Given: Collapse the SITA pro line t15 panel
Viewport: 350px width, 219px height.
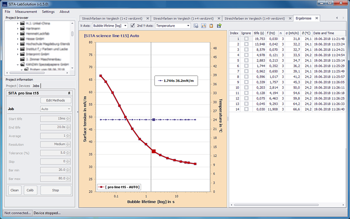Looking at the screenshot, I should 69,93.
